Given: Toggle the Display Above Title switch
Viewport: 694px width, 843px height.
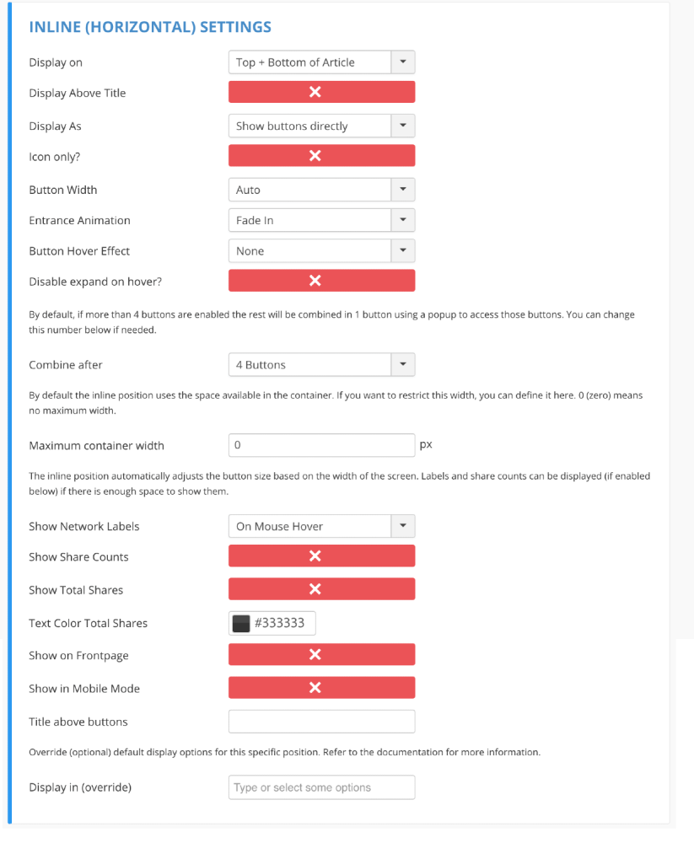Looking at the screenshot, I should 321,92.
